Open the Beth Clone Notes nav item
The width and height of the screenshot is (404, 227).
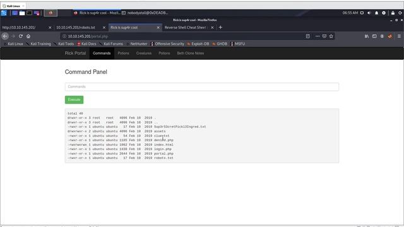pyautogui.click(x=191, y=53)
